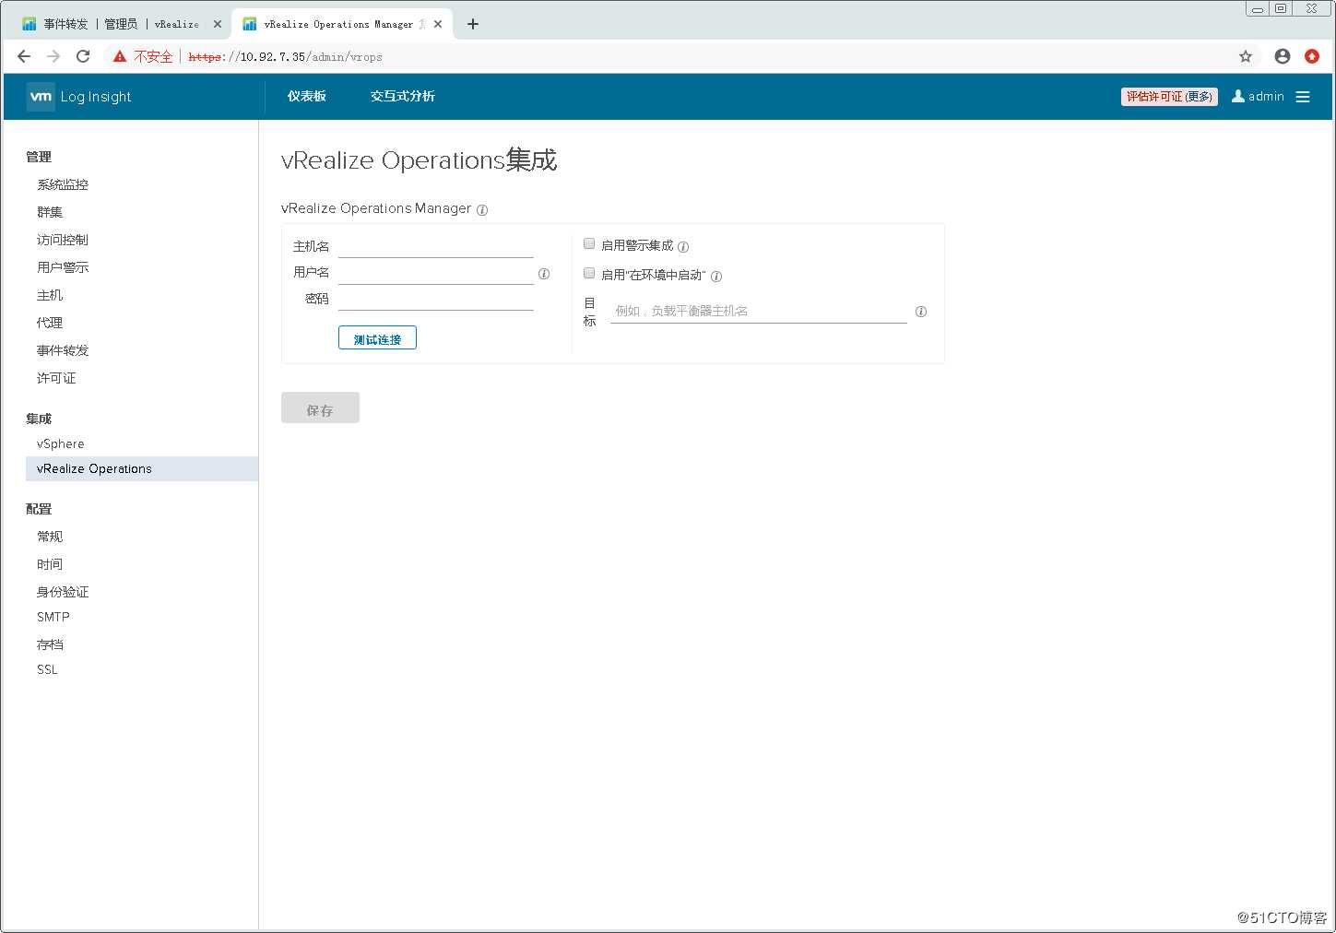Click the 评估许可证 (更多) badge
This screenshot has height=933, width=1336.
pyautogui.click(x=1169, y=97)
